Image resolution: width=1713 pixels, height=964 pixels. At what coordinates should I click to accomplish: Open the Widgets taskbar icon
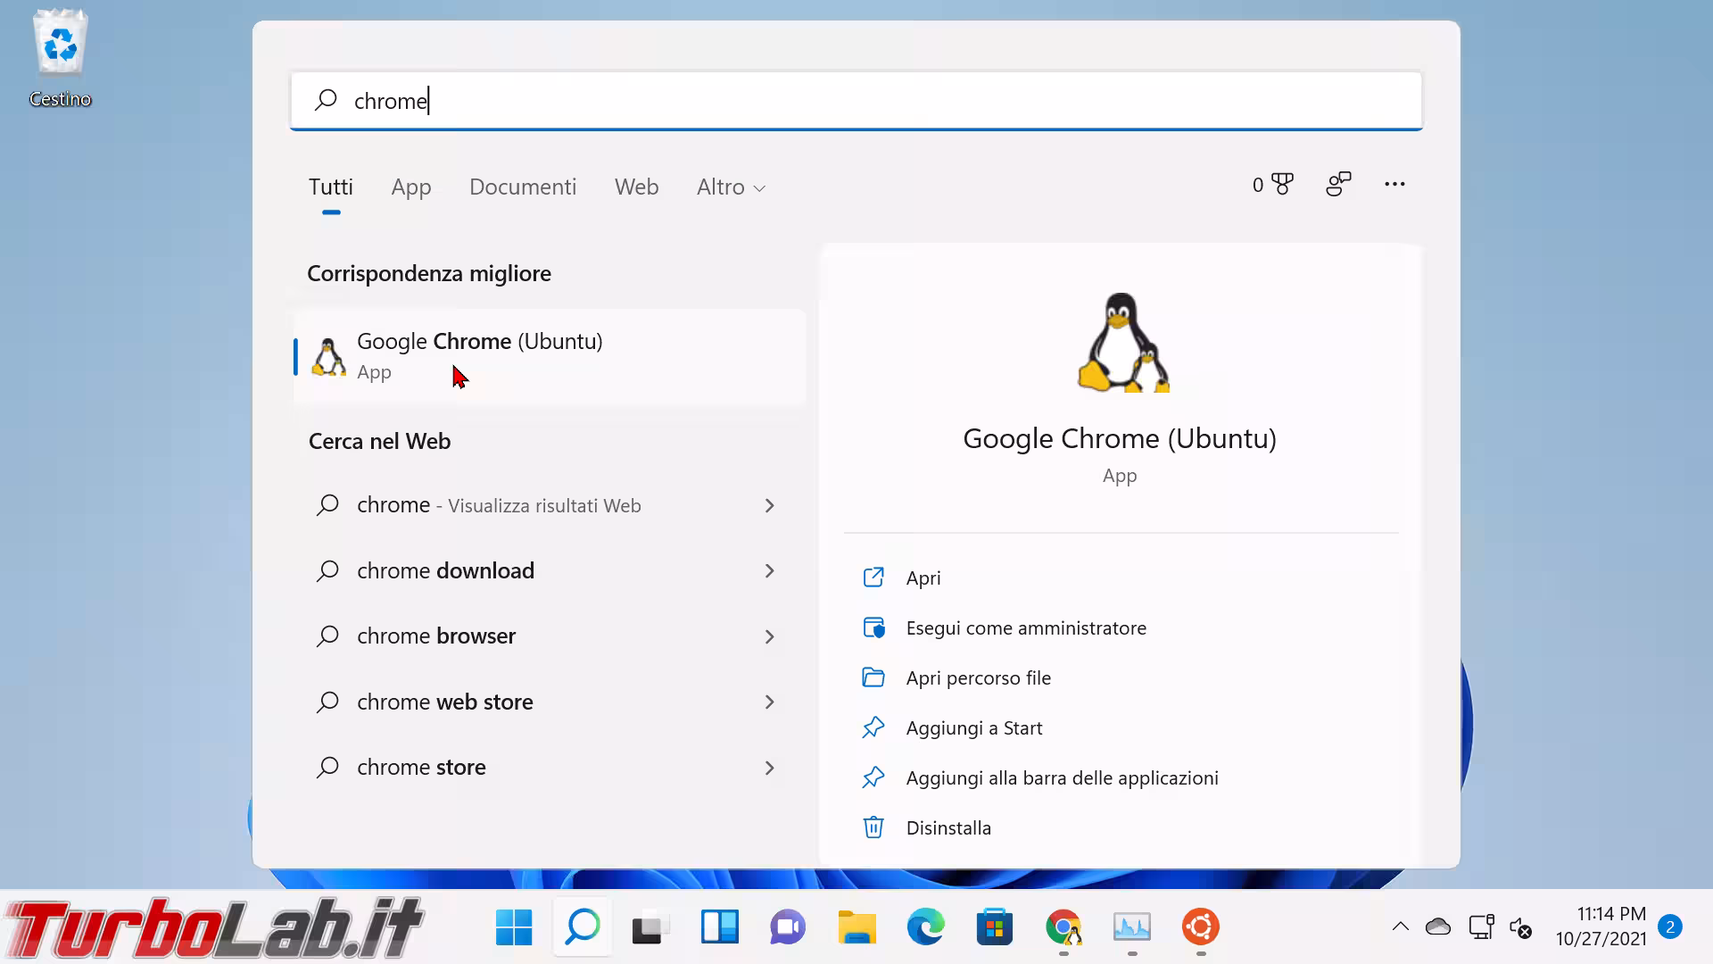click(719, 927)
